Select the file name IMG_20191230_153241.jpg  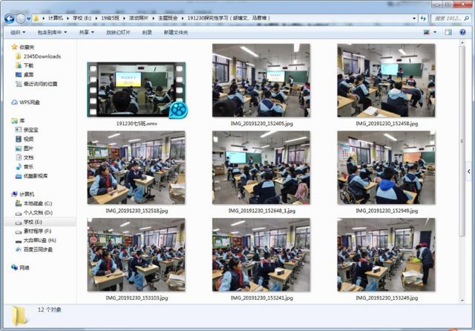[x=262, y=298]
